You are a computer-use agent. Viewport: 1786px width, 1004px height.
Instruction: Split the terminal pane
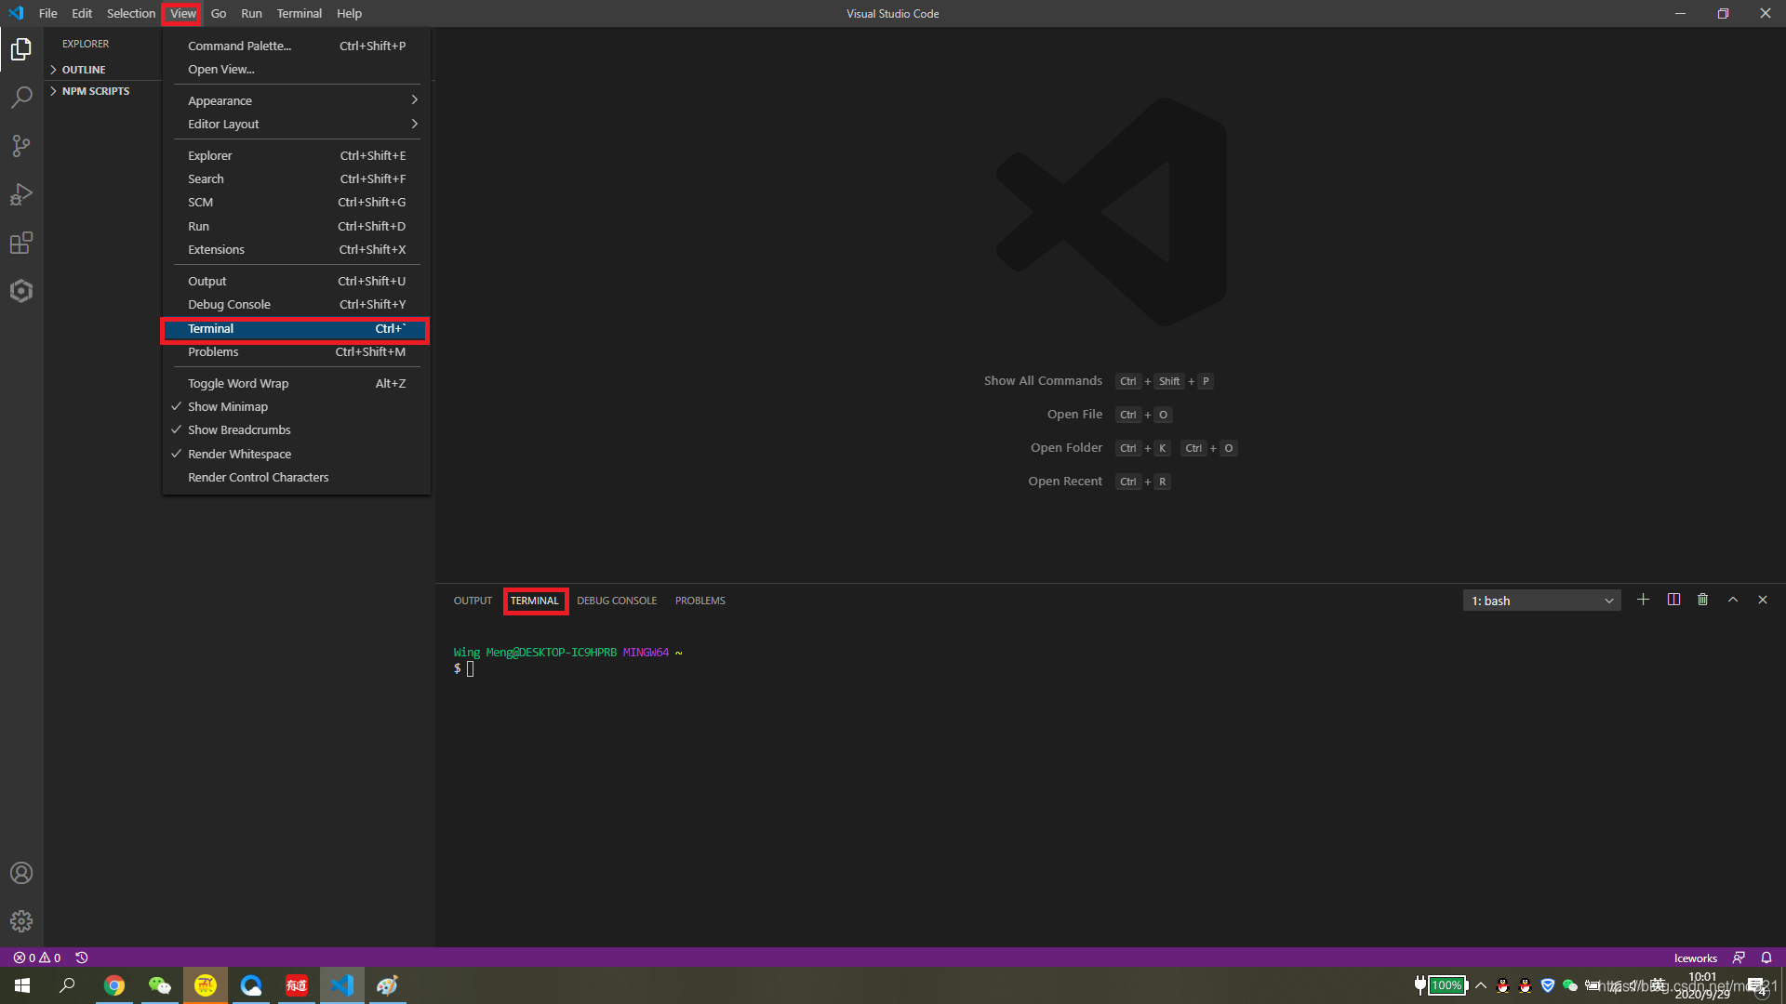tap(1673, 600)
